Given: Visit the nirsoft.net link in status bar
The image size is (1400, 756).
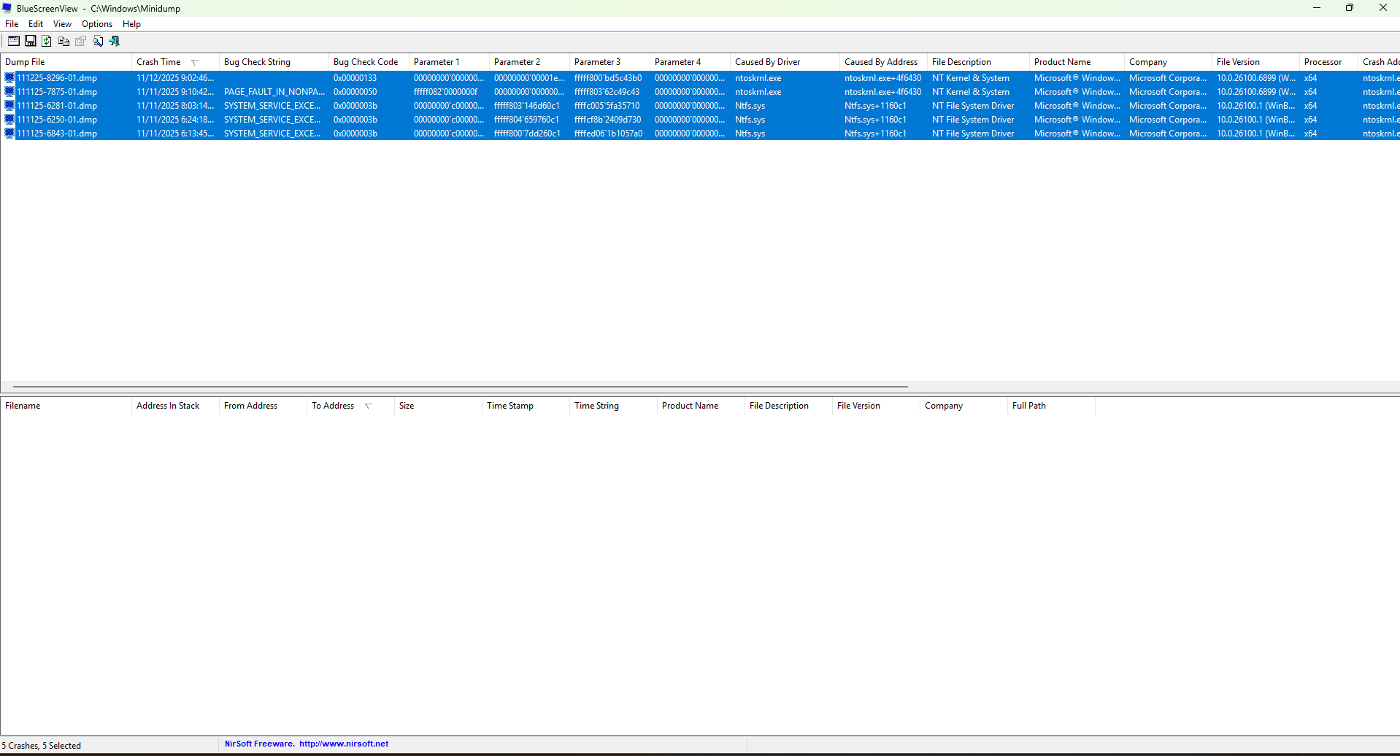Looking at the screenshot, I should click(344, 744).
